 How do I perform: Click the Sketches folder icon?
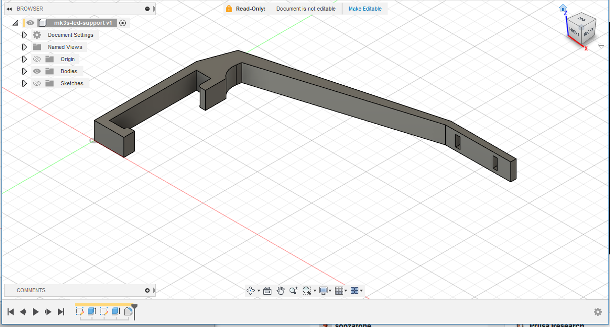coord(50,83)
